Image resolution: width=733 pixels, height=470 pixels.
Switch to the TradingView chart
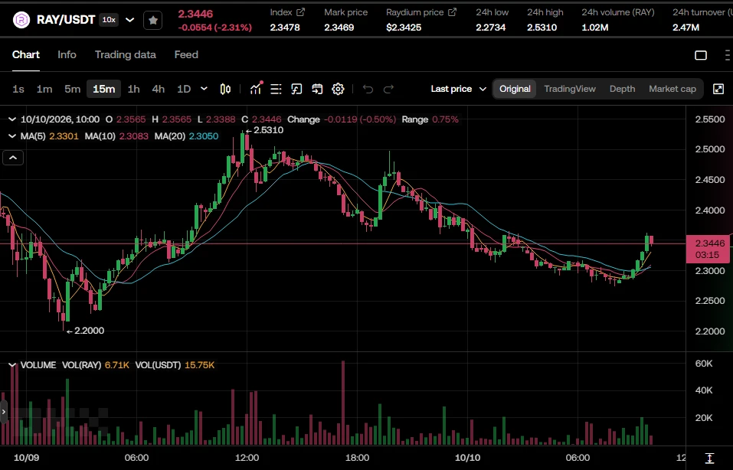[x=570, y=89]
